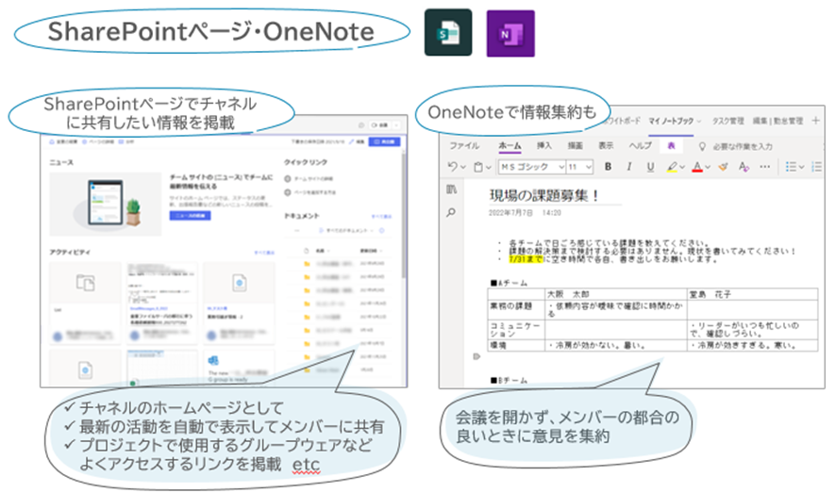This screenshot has height=493, width=836.
Task: Select the 表示 ribbon tab
Action: 606,146
